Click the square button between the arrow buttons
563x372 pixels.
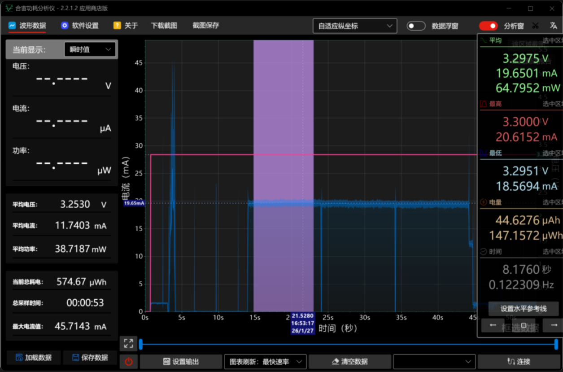(524, 325)
